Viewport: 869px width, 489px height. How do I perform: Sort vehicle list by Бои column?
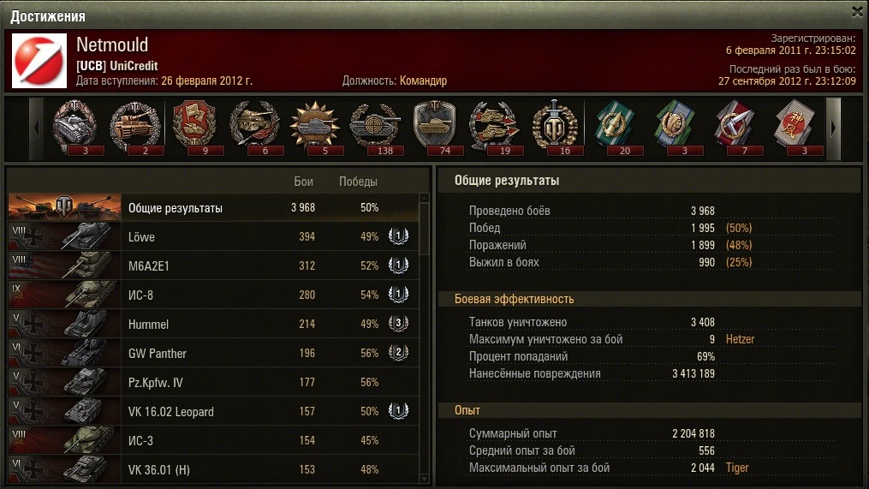[304, 182]
